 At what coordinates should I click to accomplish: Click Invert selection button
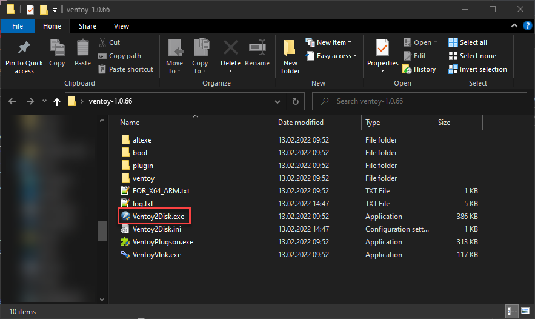(x=477, y=69)
